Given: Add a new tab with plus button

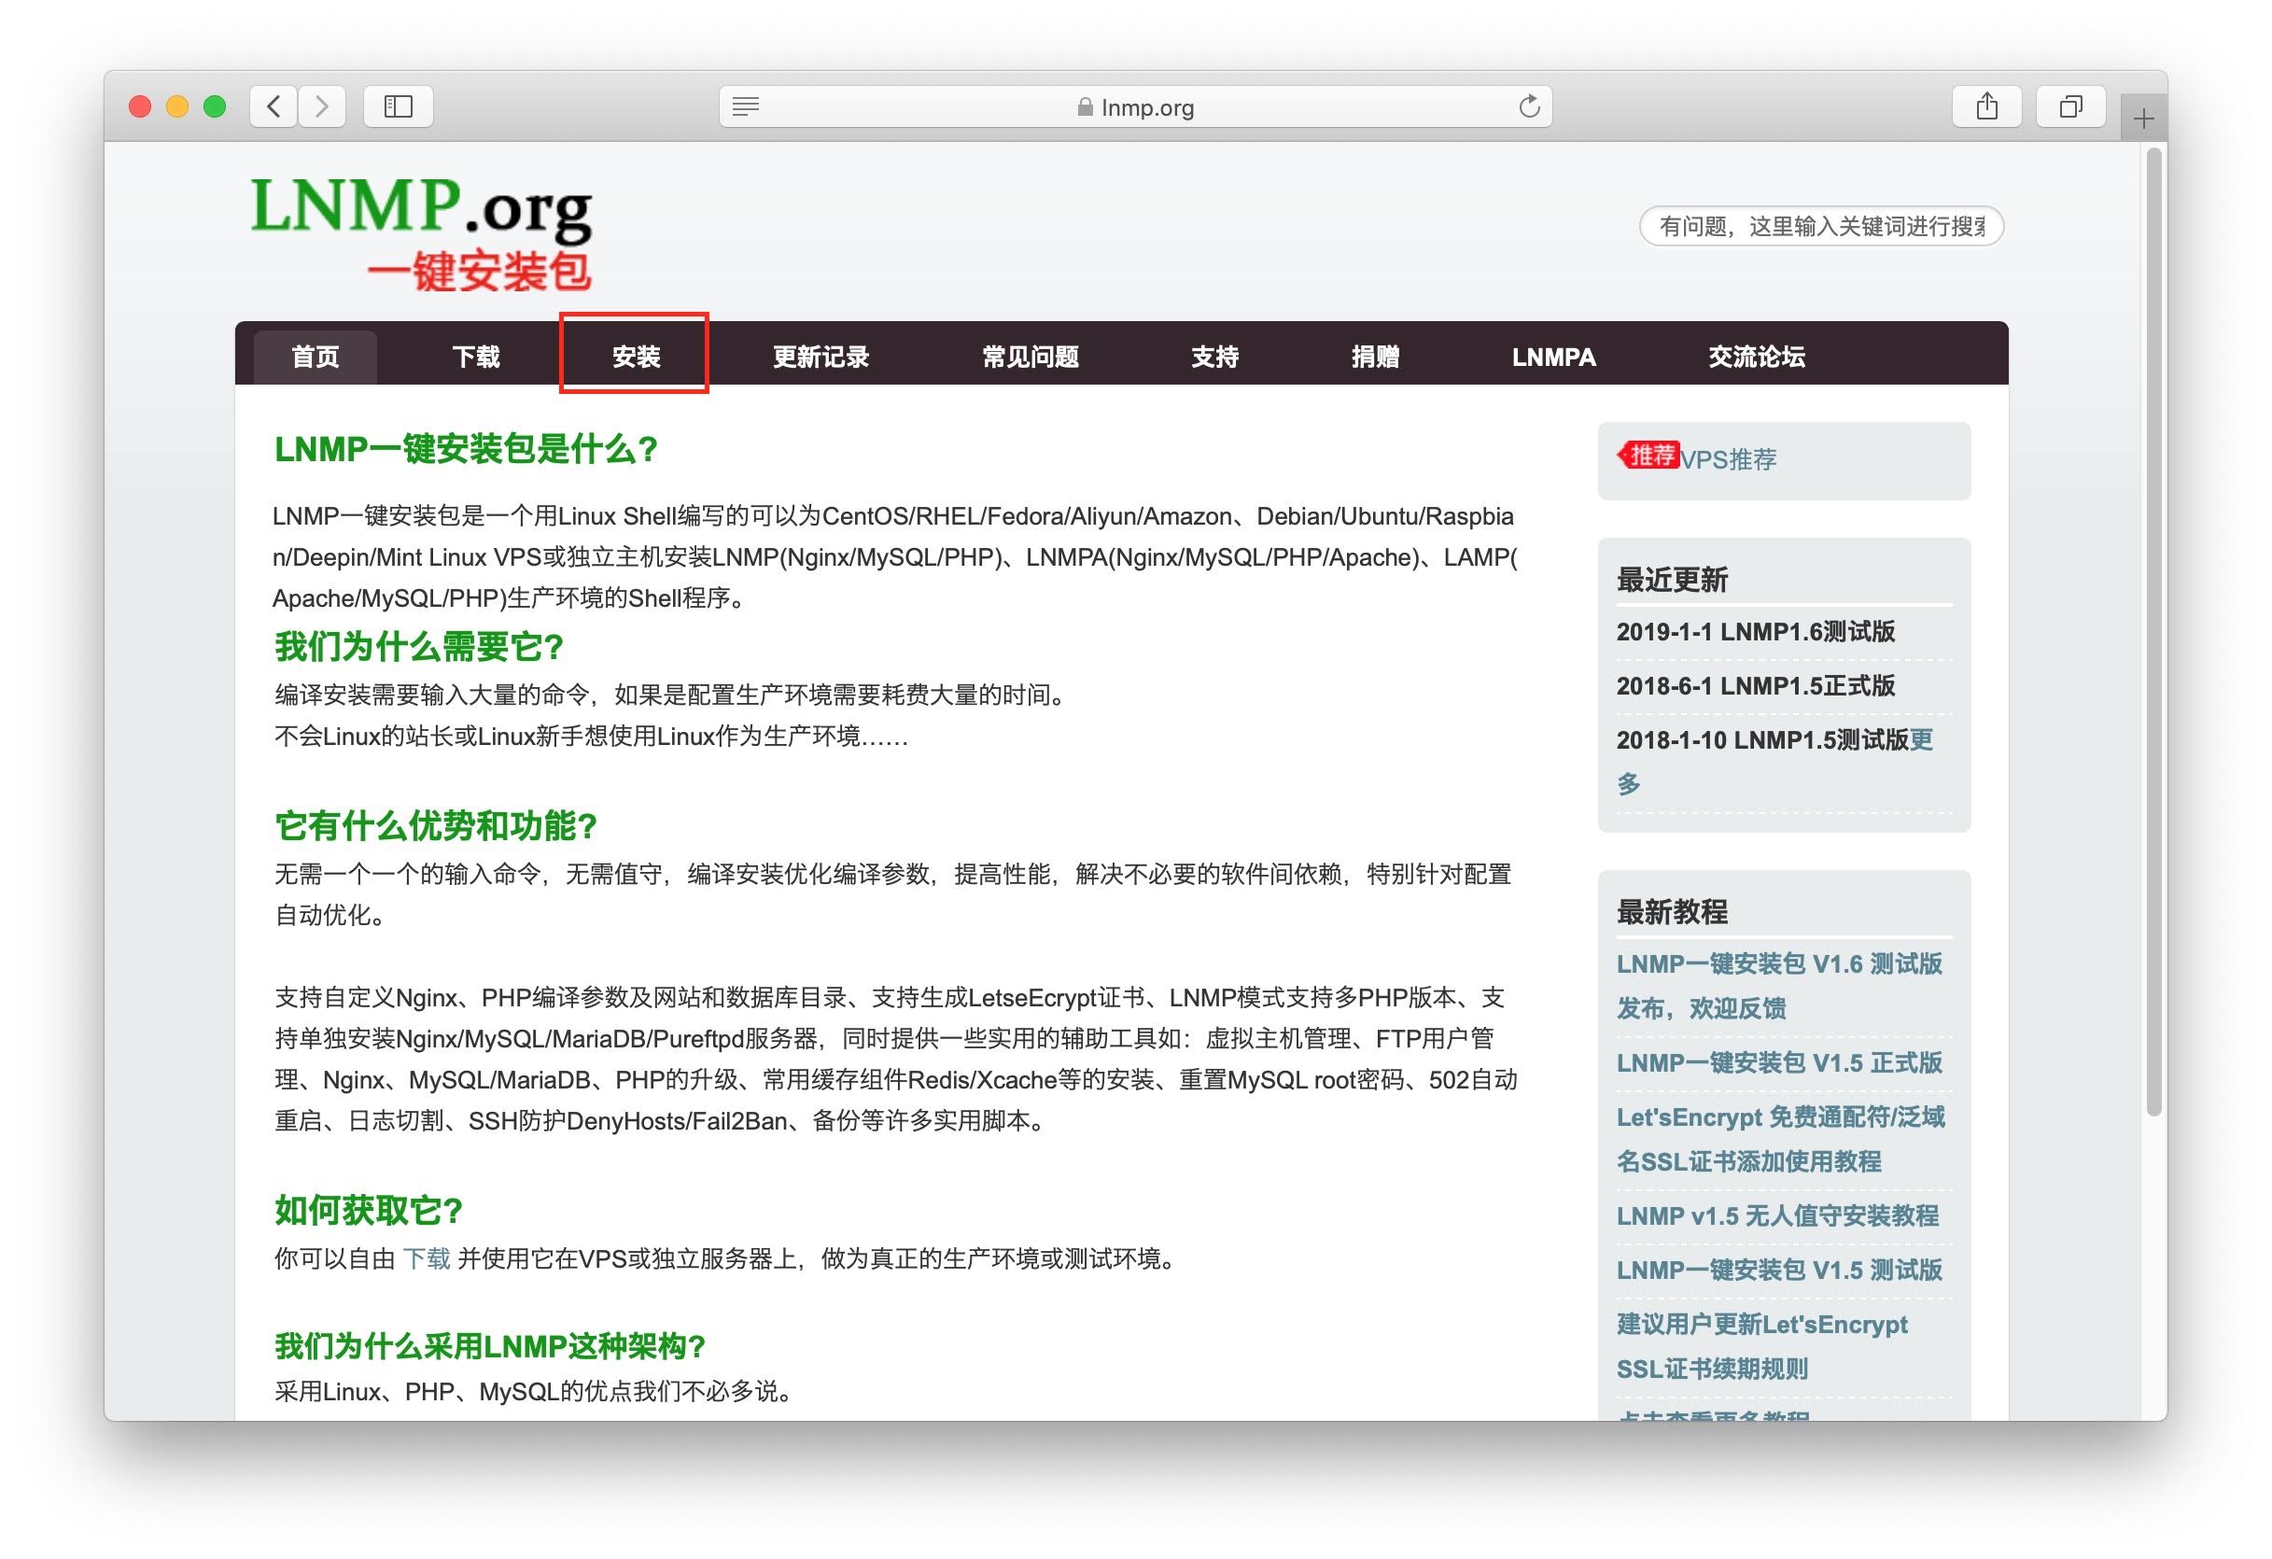Looking at the screenshot, I should click(2144, 119).
